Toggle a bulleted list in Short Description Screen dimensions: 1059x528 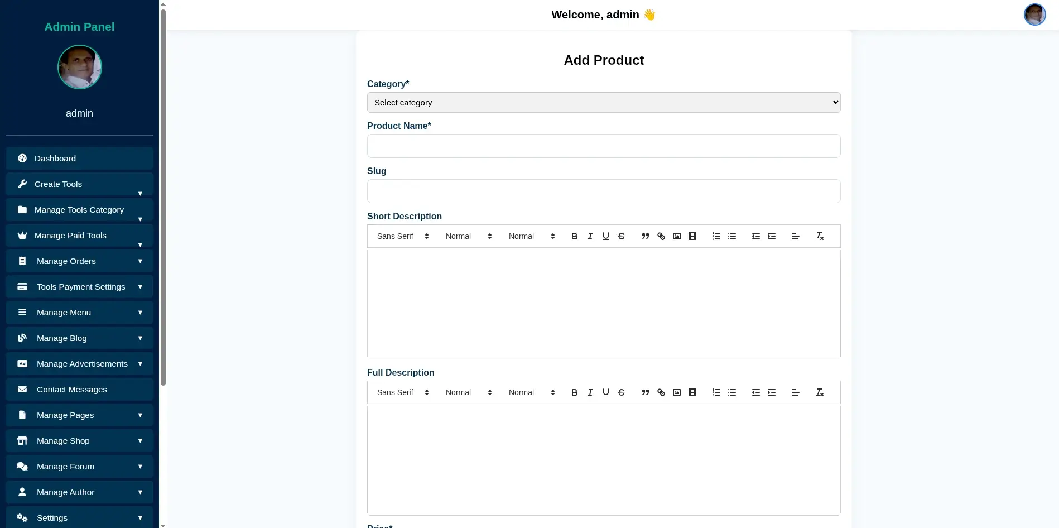click(732, 236)
